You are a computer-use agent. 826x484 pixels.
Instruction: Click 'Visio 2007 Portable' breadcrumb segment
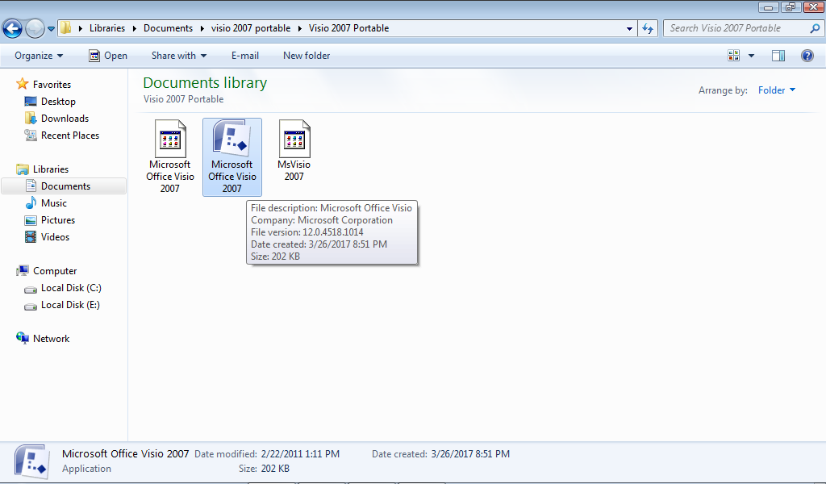348,28
